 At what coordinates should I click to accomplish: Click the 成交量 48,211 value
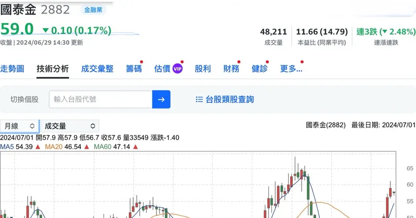274,32
